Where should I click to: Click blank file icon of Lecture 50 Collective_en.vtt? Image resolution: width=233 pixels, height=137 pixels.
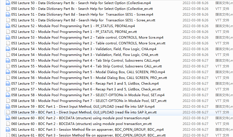[x=8, y=8]
